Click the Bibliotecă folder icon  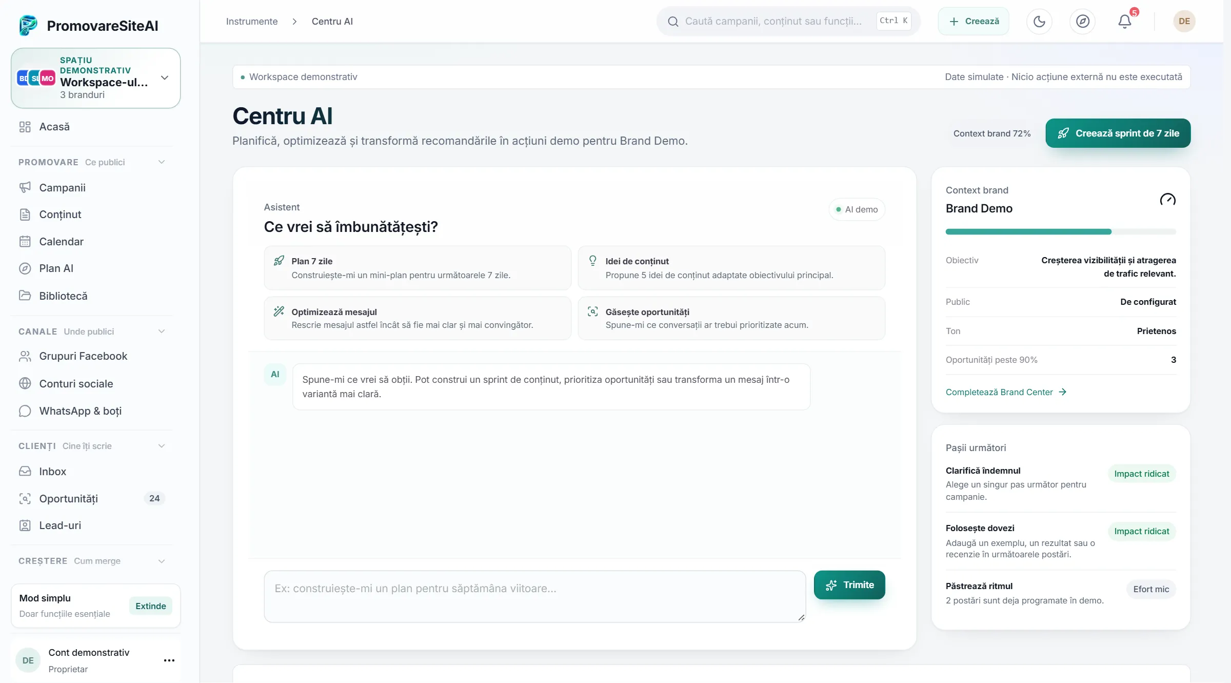pos(25,296)
